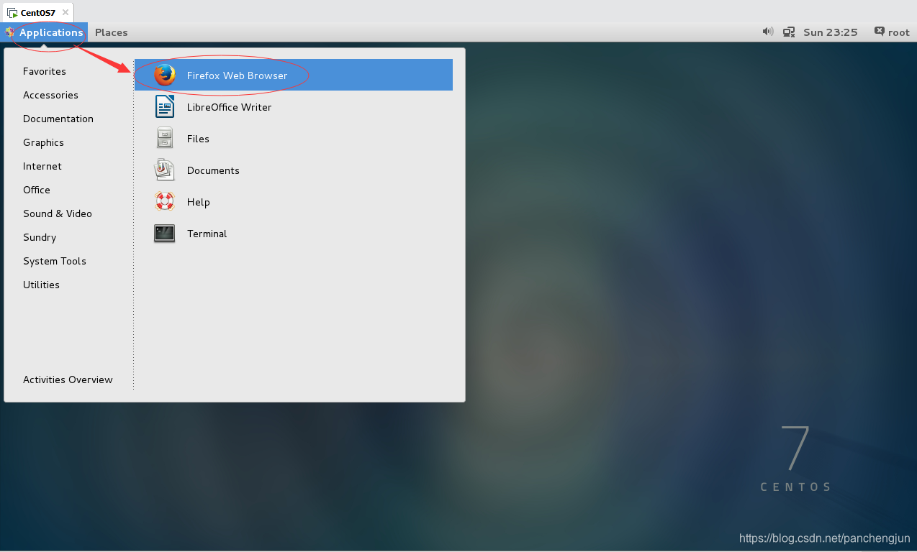Image resolution: width=917 pixels, height=552 pixels.
Task: Click the Sun 23:25 clock
Action: pos(831,32)
